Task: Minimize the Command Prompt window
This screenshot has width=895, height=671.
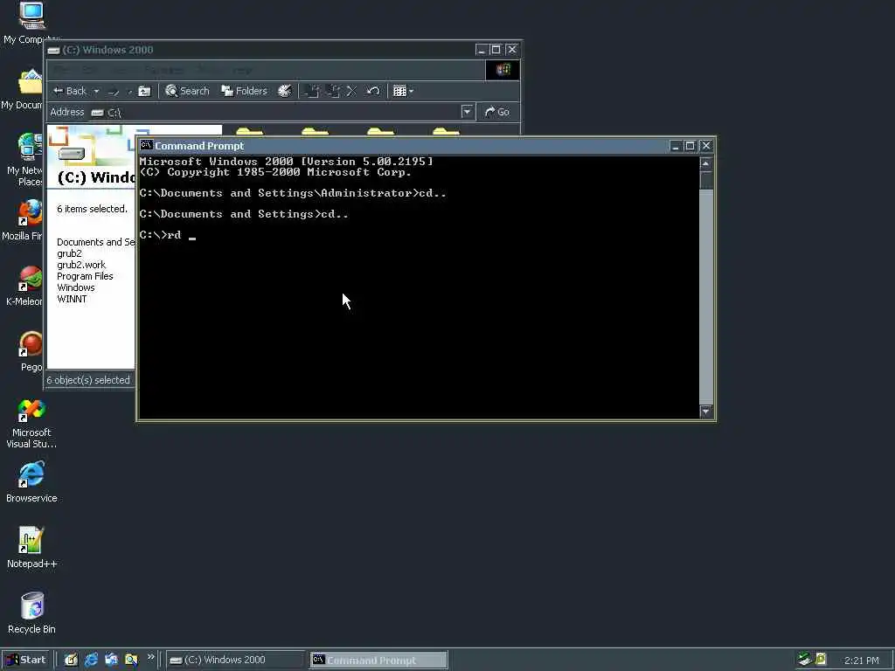Action: 676,146
